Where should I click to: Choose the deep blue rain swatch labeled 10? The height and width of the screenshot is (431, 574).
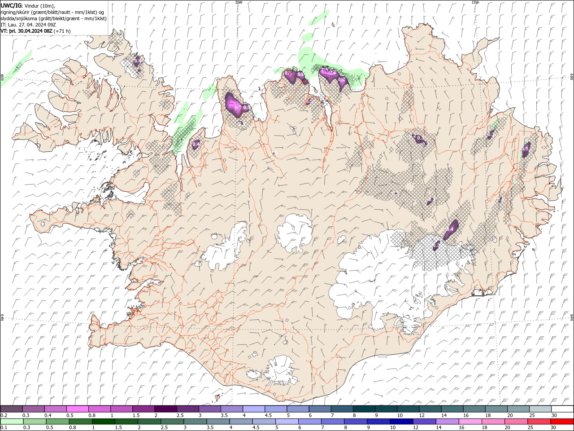click(x=400, y=422)
